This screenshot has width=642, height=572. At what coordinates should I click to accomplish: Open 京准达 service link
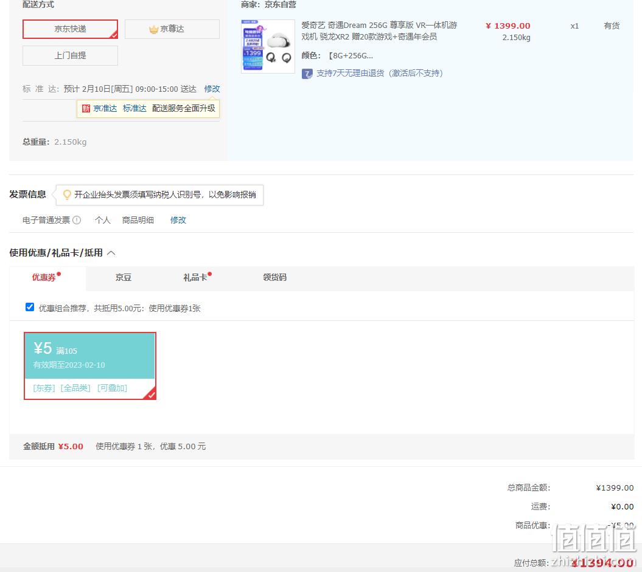click(105, 108)
